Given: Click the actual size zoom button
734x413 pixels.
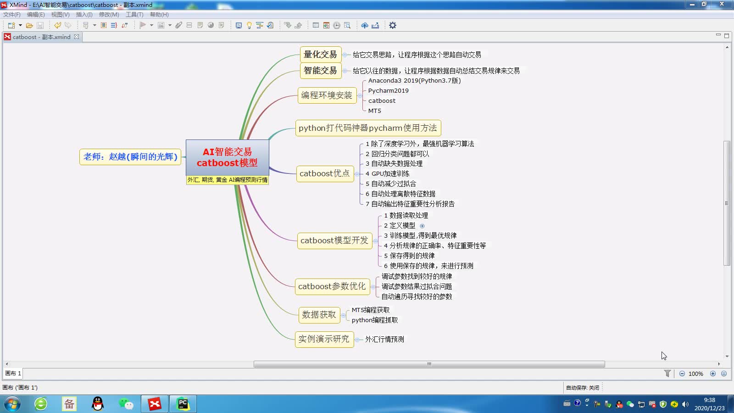Looking at the screenshot, I should tap(724, 374).
